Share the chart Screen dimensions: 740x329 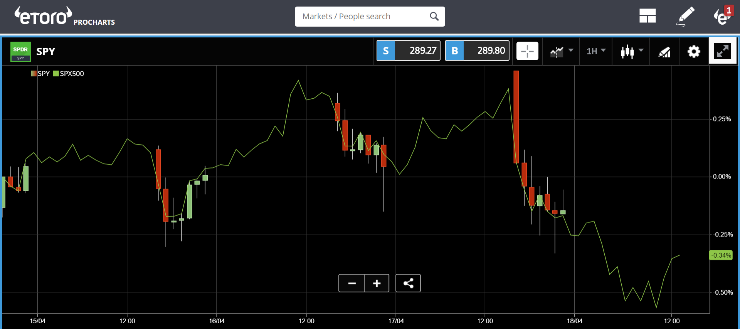click(x=408, y=283)
